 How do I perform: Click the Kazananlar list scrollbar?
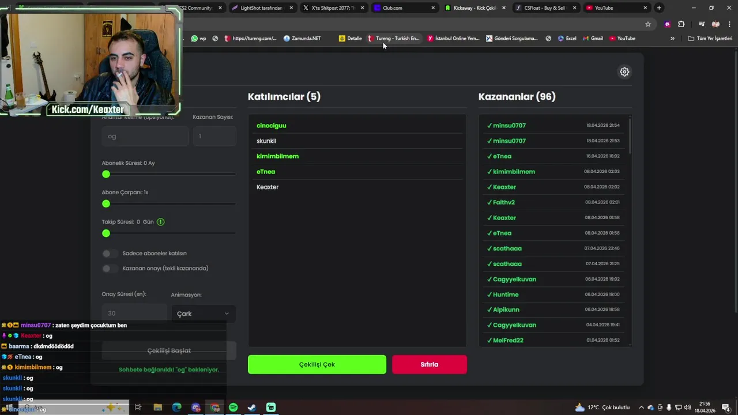pos(630,136)
